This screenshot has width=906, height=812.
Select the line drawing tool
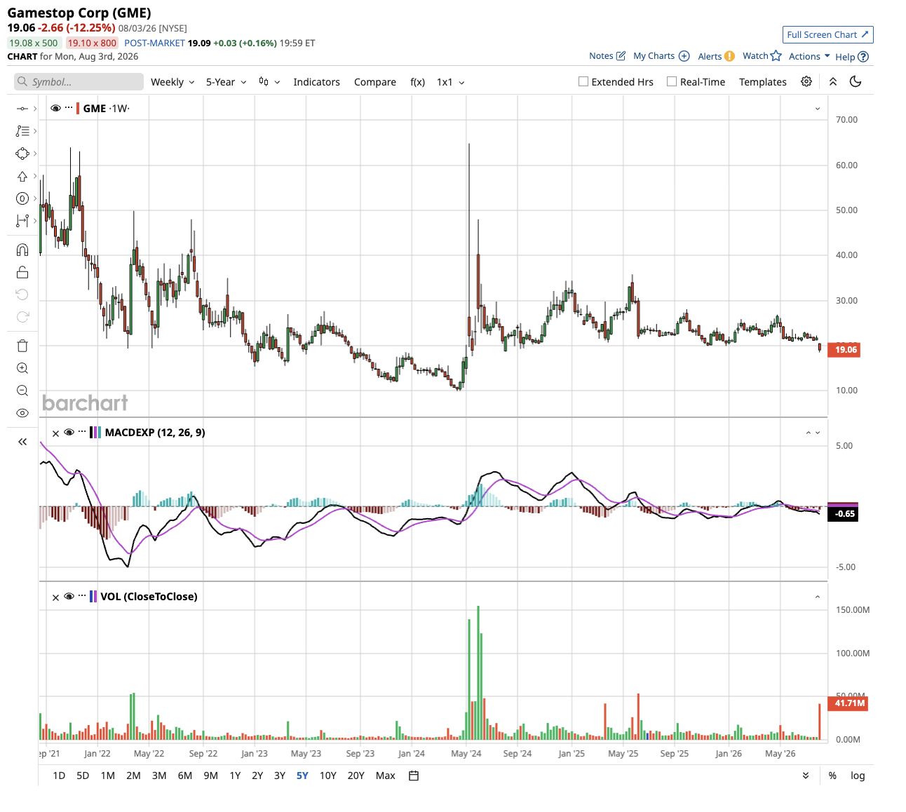coord(22,109)
